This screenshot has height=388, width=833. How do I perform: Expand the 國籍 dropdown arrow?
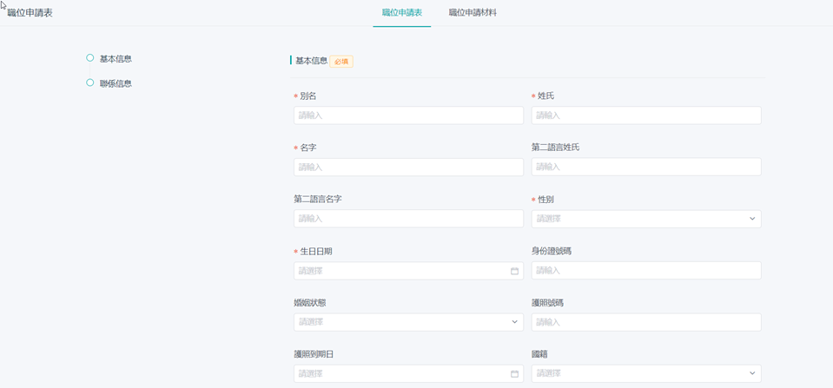pos(752,374)
